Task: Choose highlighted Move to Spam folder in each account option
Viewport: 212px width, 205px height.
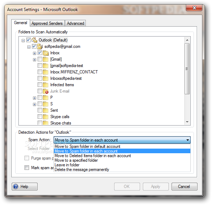Action: 122,151
